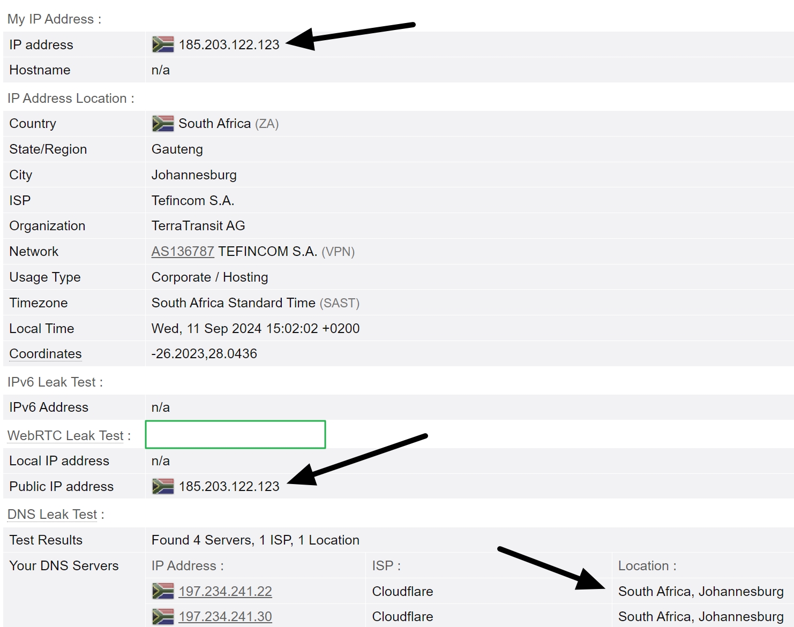Click the flag beside DNS server 197.234.241.30

(x=163, y=616)
